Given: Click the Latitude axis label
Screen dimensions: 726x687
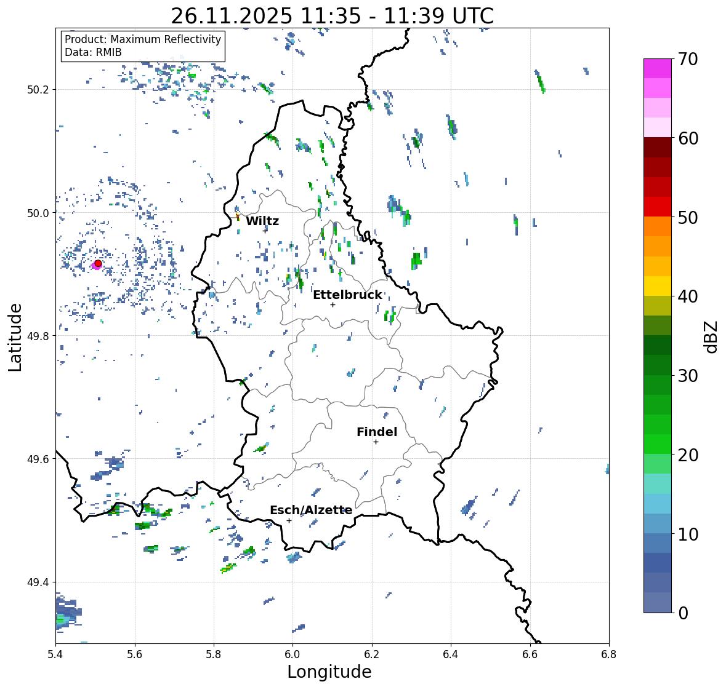Looking at the screenshot, I should coord(15,337).
